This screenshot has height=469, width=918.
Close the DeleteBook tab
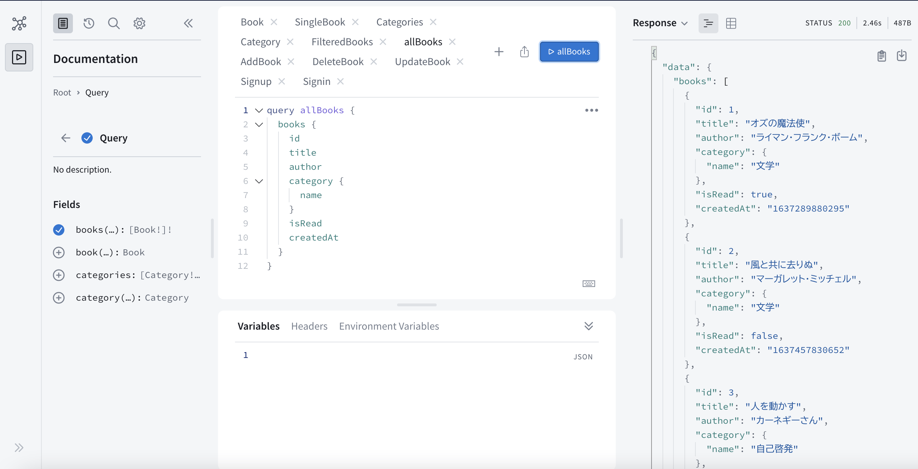373,62
